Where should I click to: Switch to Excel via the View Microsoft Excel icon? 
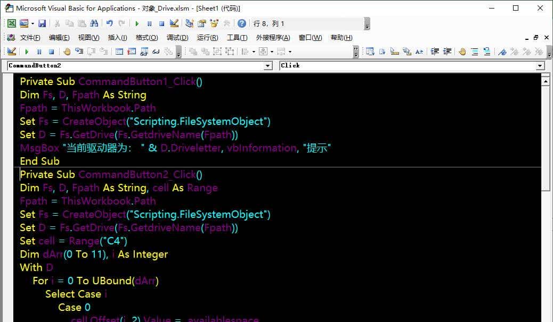(11, 23)
